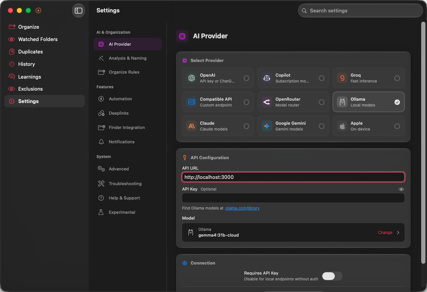Click the Deeplinks link icon
427x292 pixels.
point(101,113)
